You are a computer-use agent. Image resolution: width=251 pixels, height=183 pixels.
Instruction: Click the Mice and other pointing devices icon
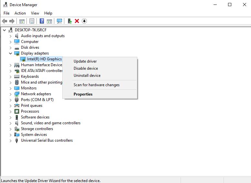(17, 82)
